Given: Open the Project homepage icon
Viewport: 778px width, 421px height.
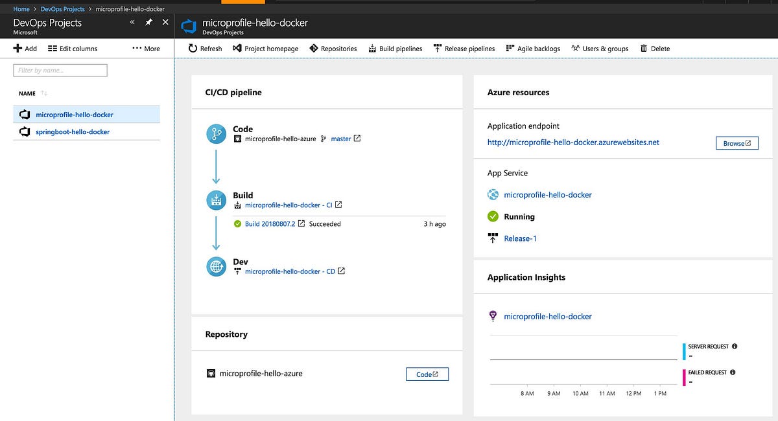Looking at the screenshot, I should click(236, 48).
